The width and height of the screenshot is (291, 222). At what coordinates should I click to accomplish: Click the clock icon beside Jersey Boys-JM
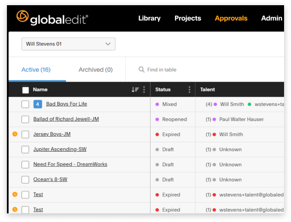(x=15, y=134)
